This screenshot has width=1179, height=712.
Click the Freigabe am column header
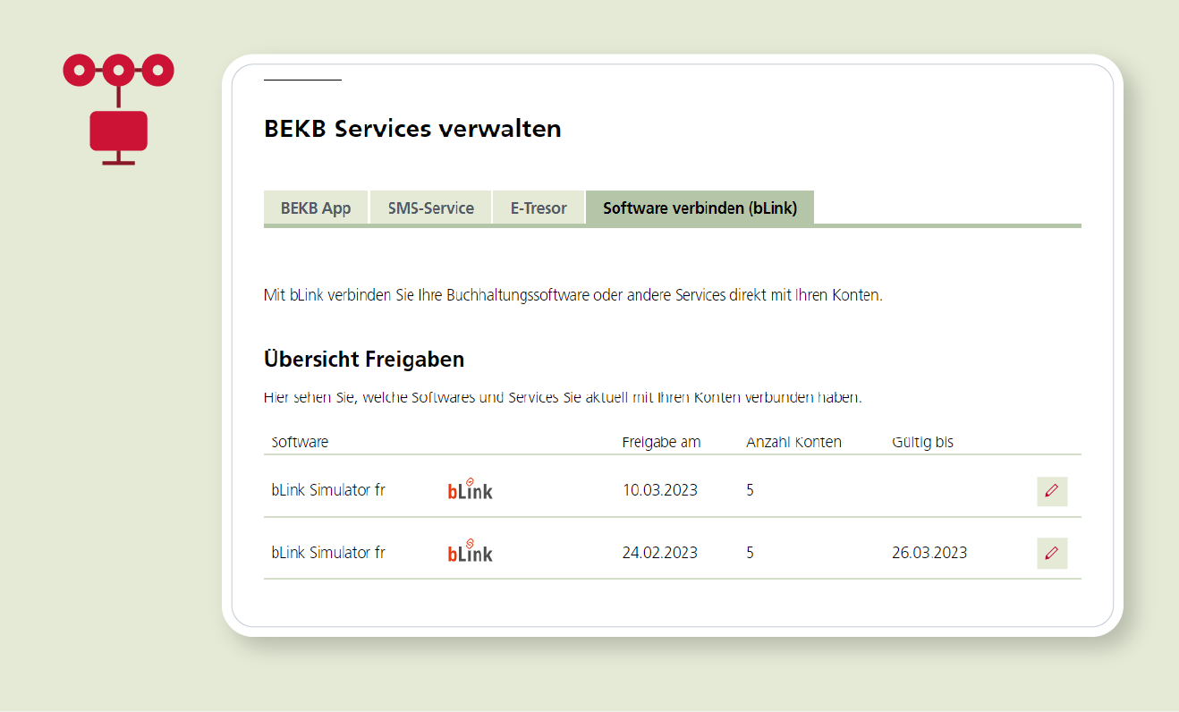[661, 442]
